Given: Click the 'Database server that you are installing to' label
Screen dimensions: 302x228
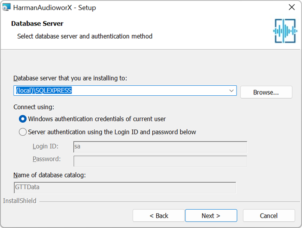Looking at the screenshot, I should 70,78.
